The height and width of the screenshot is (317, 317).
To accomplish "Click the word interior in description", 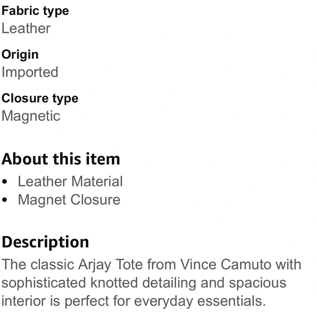I will [21, 301].
